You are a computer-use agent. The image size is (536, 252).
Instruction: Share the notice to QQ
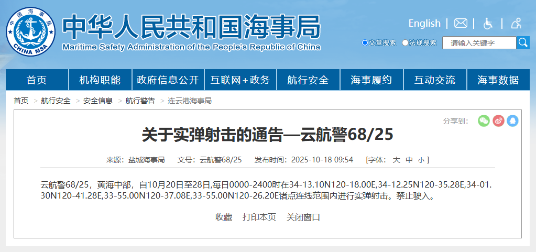512,121
